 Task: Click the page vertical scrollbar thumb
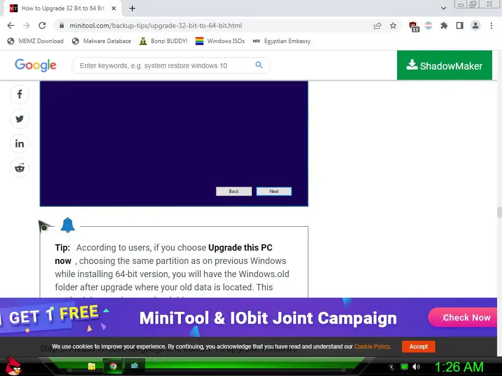(499, 212)
